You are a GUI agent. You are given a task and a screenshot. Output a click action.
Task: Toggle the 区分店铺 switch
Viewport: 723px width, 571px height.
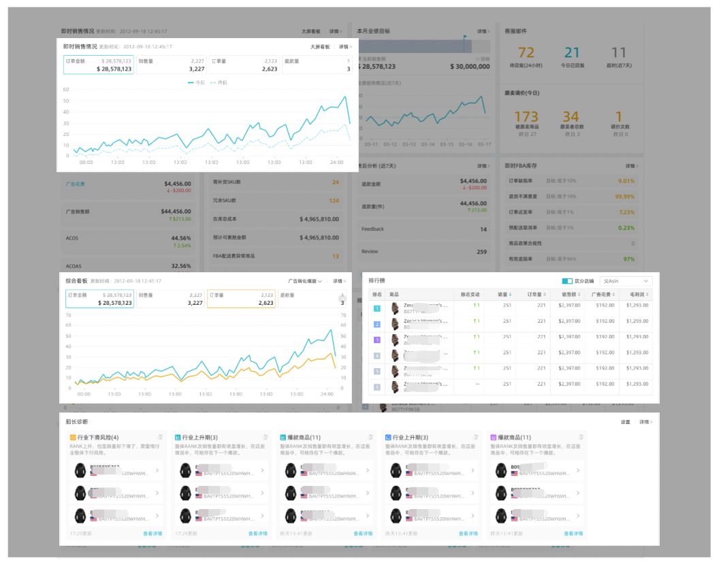click(567, 281)
